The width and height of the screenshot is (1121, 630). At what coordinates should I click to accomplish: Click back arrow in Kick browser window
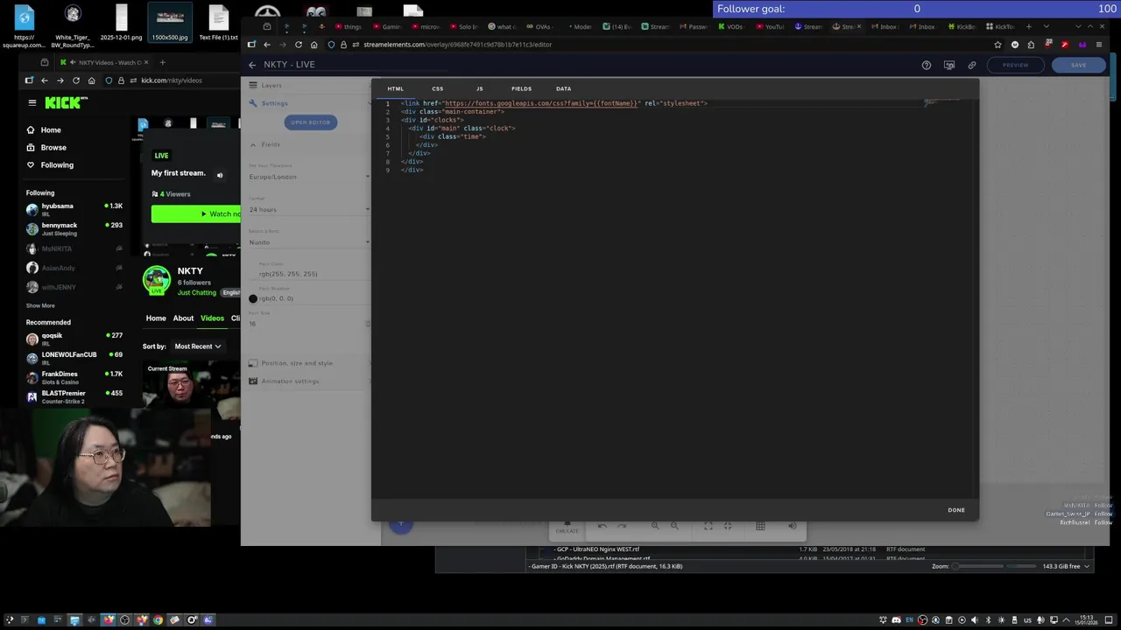click(x=44, y=80)
